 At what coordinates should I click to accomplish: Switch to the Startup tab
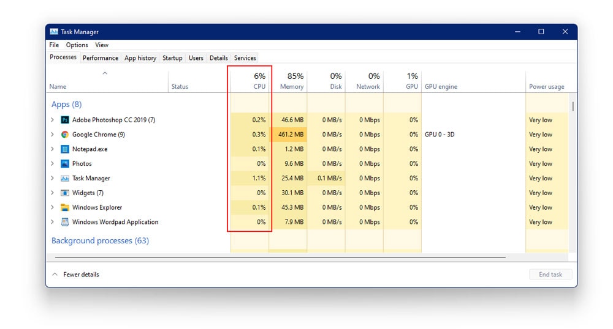[x=172, y=57]
